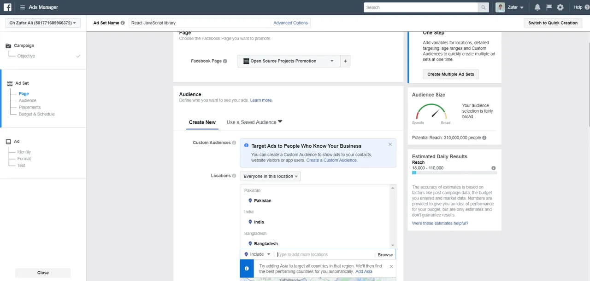Click the info icon beside Facebook Page
The width and height of the screenshot is (590, 281).
225,61
